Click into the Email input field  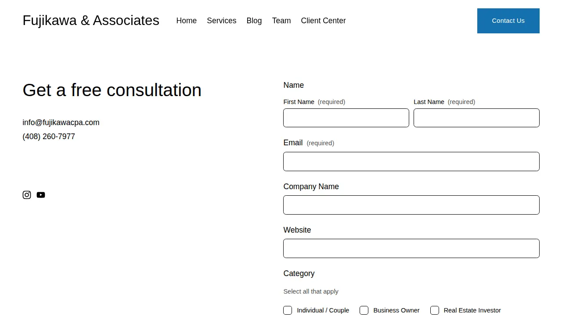[x=411, y=162]
